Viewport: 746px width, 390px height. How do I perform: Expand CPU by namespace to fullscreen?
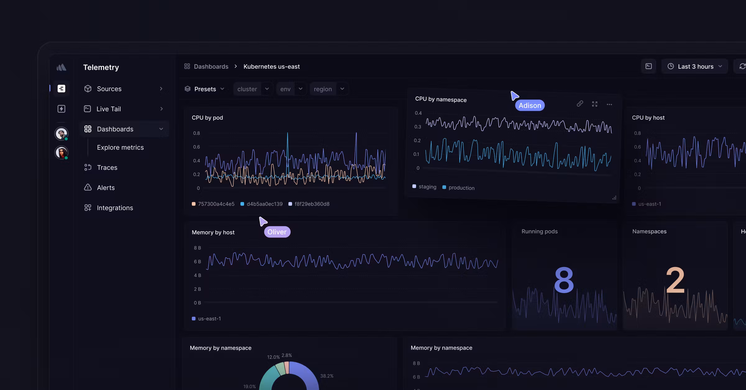point(595,104)
